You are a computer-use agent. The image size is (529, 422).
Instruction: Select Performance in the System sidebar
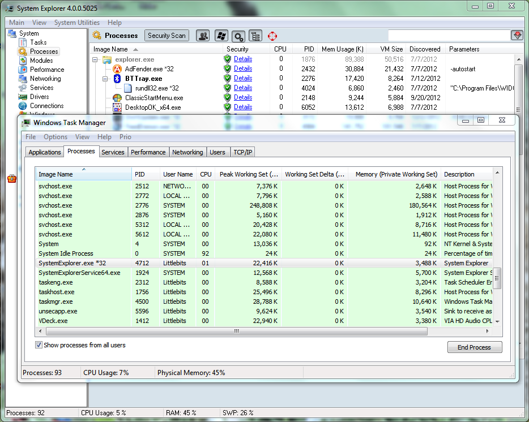pos(46,70)
